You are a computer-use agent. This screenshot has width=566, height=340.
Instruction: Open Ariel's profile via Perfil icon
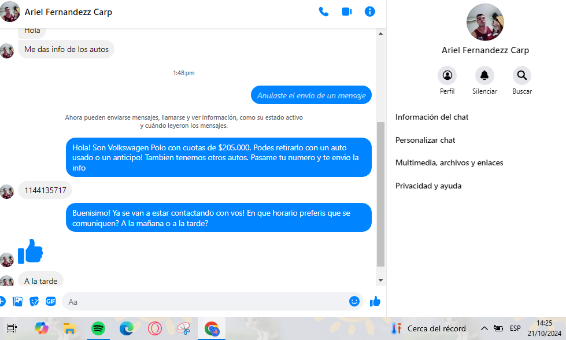tap(447, 75)
